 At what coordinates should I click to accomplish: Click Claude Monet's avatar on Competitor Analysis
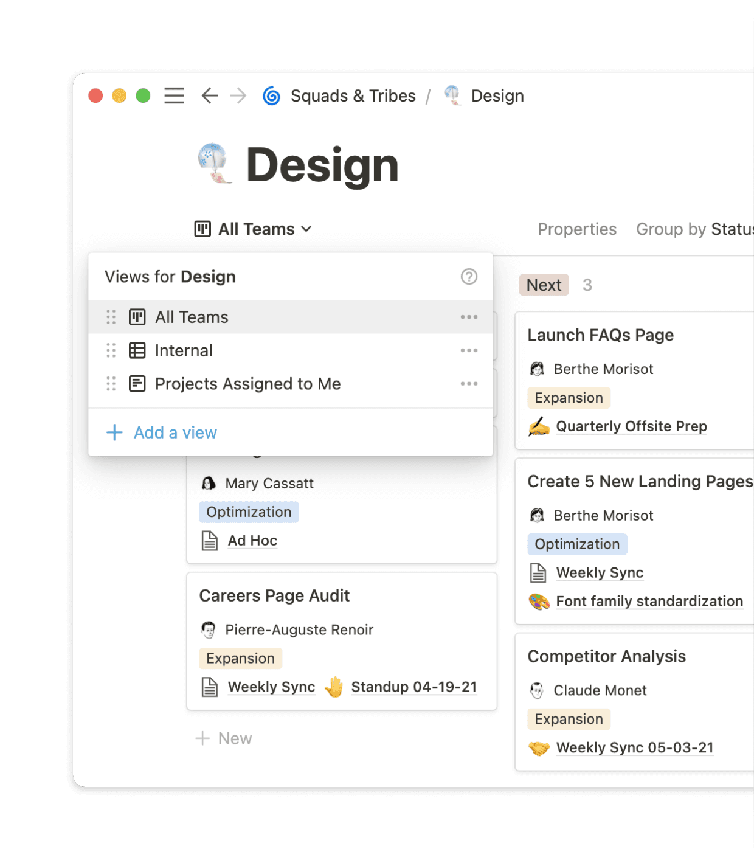[x=536, y=690]
